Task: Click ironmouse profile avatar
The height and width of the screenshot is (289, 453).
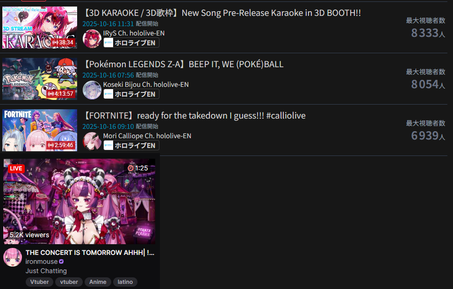Action: click(13, 257)
